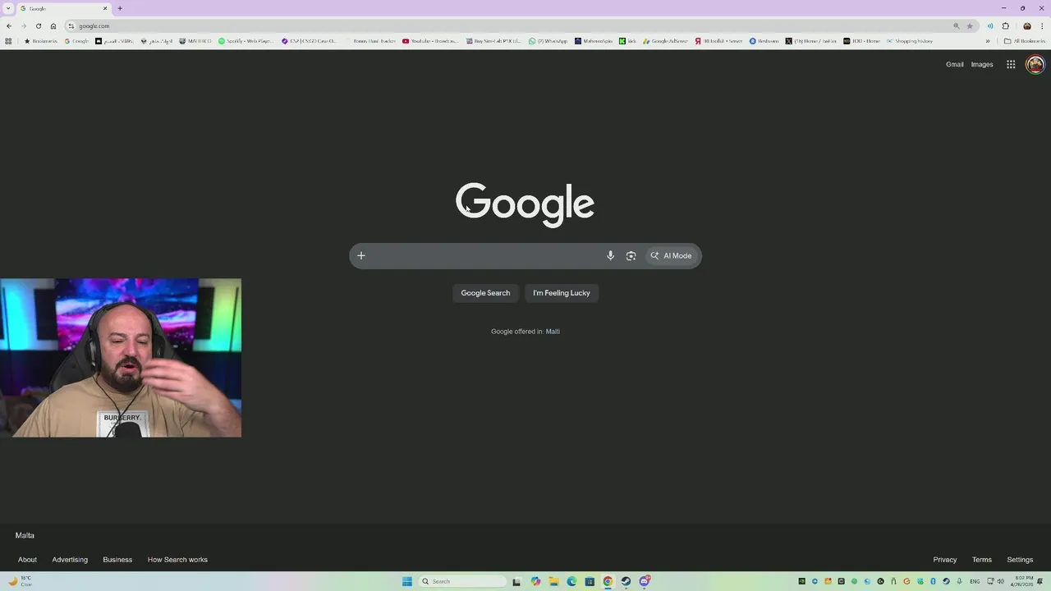Switch the ENG input language indicator
Viewport: 1051px width, 591px height.
pos(975,581)
